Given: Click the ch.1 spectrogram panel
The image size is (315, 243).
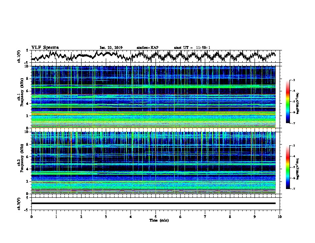Looking at the screenshot, I should (153, 97).
